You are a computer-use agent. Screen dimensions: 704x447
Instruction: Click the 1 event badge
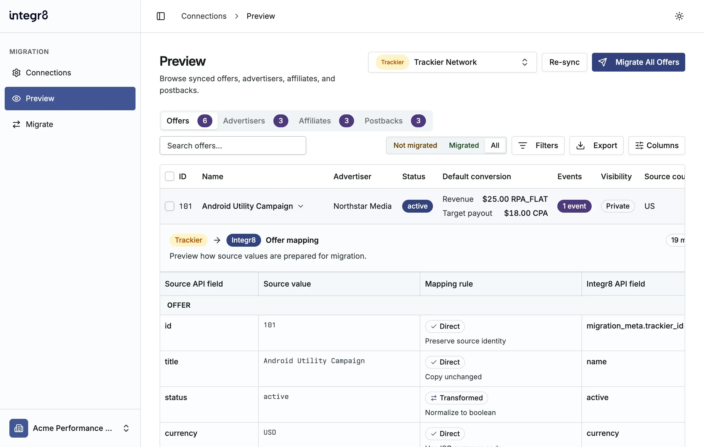574,206
